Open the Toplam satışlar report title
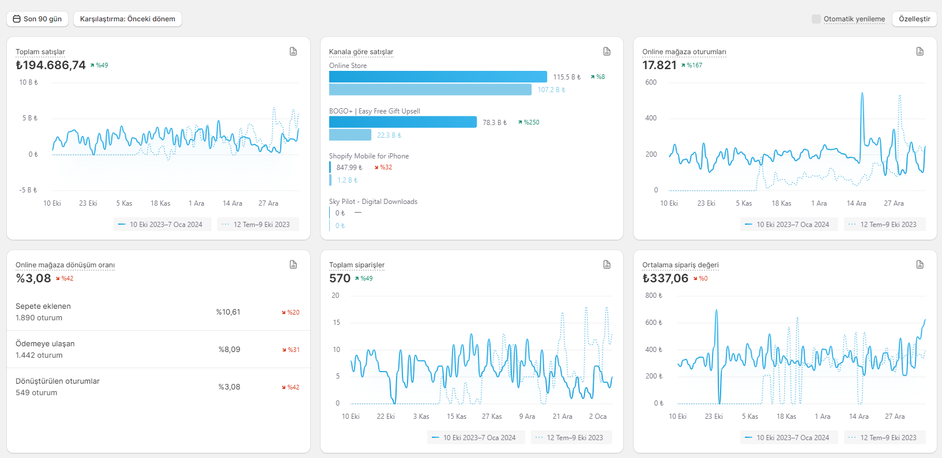 pos(40,52)
